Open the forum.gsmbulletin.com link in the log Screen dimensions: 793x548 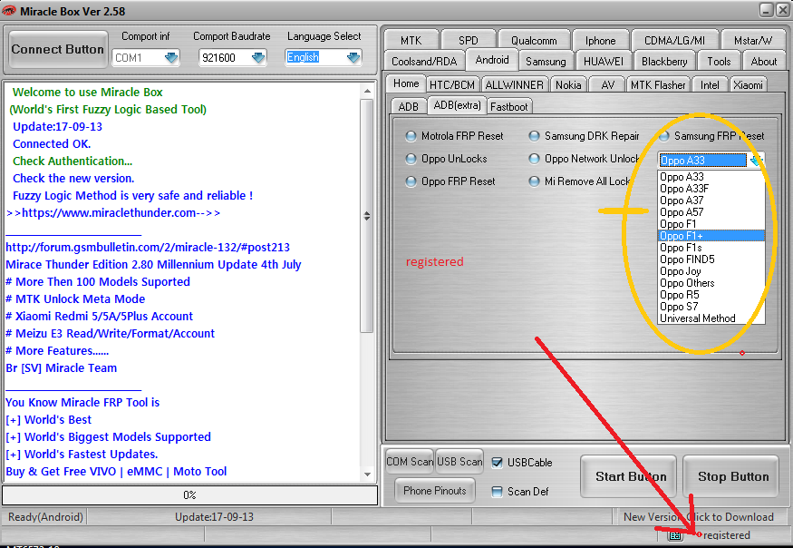(x=148, y=247)
